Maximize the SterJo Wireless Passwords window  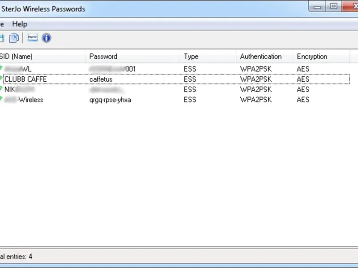(333, 6)
